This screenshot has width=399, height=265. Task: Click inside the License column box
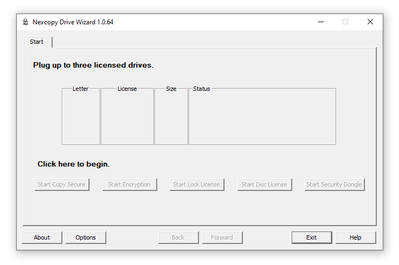[x=127, y=118]
